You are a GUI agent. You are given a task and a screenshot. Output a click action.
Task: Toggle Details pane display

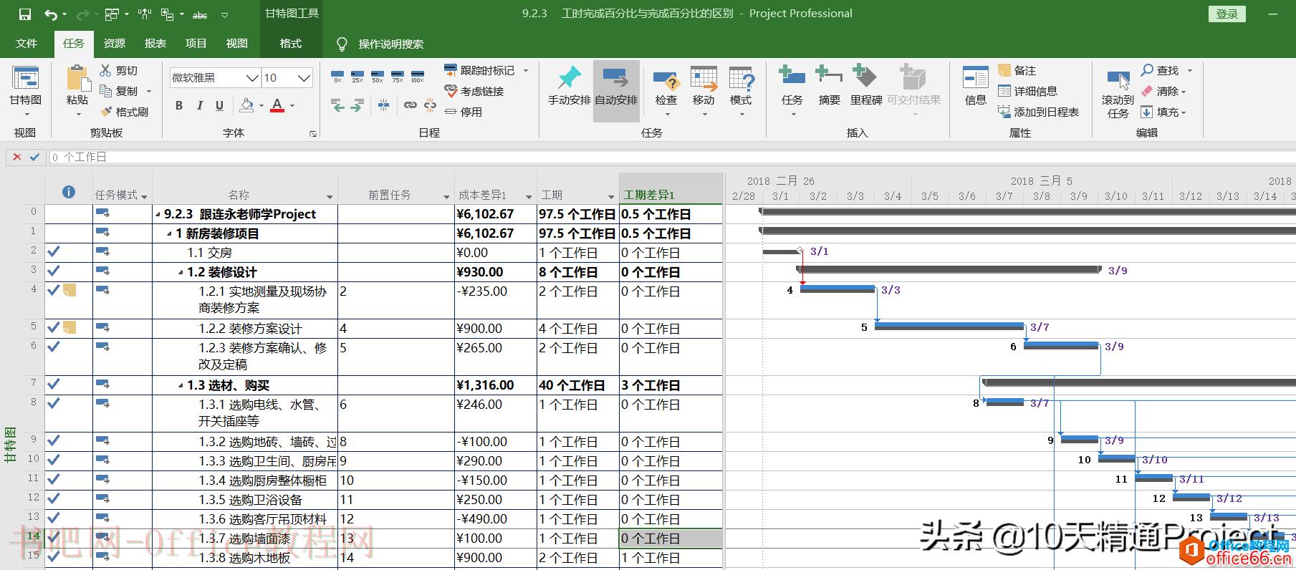(1027, 91)
